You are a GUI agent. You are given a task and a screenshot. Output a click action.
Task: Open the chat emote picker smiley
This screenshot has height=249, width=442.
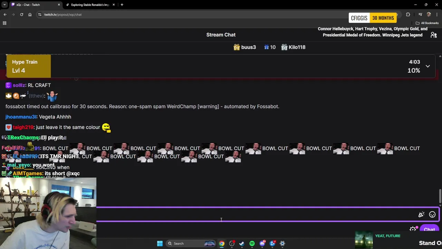(432, 215)
